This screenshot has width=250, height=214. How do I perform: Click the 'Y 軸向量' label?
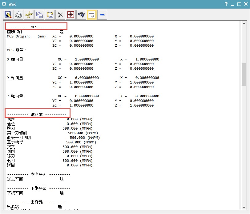tap(15, 78)
